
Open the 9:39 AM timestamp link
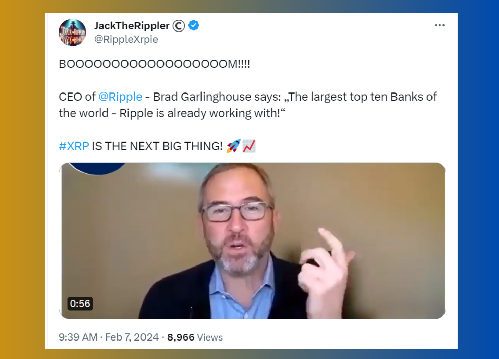(78, 337)
